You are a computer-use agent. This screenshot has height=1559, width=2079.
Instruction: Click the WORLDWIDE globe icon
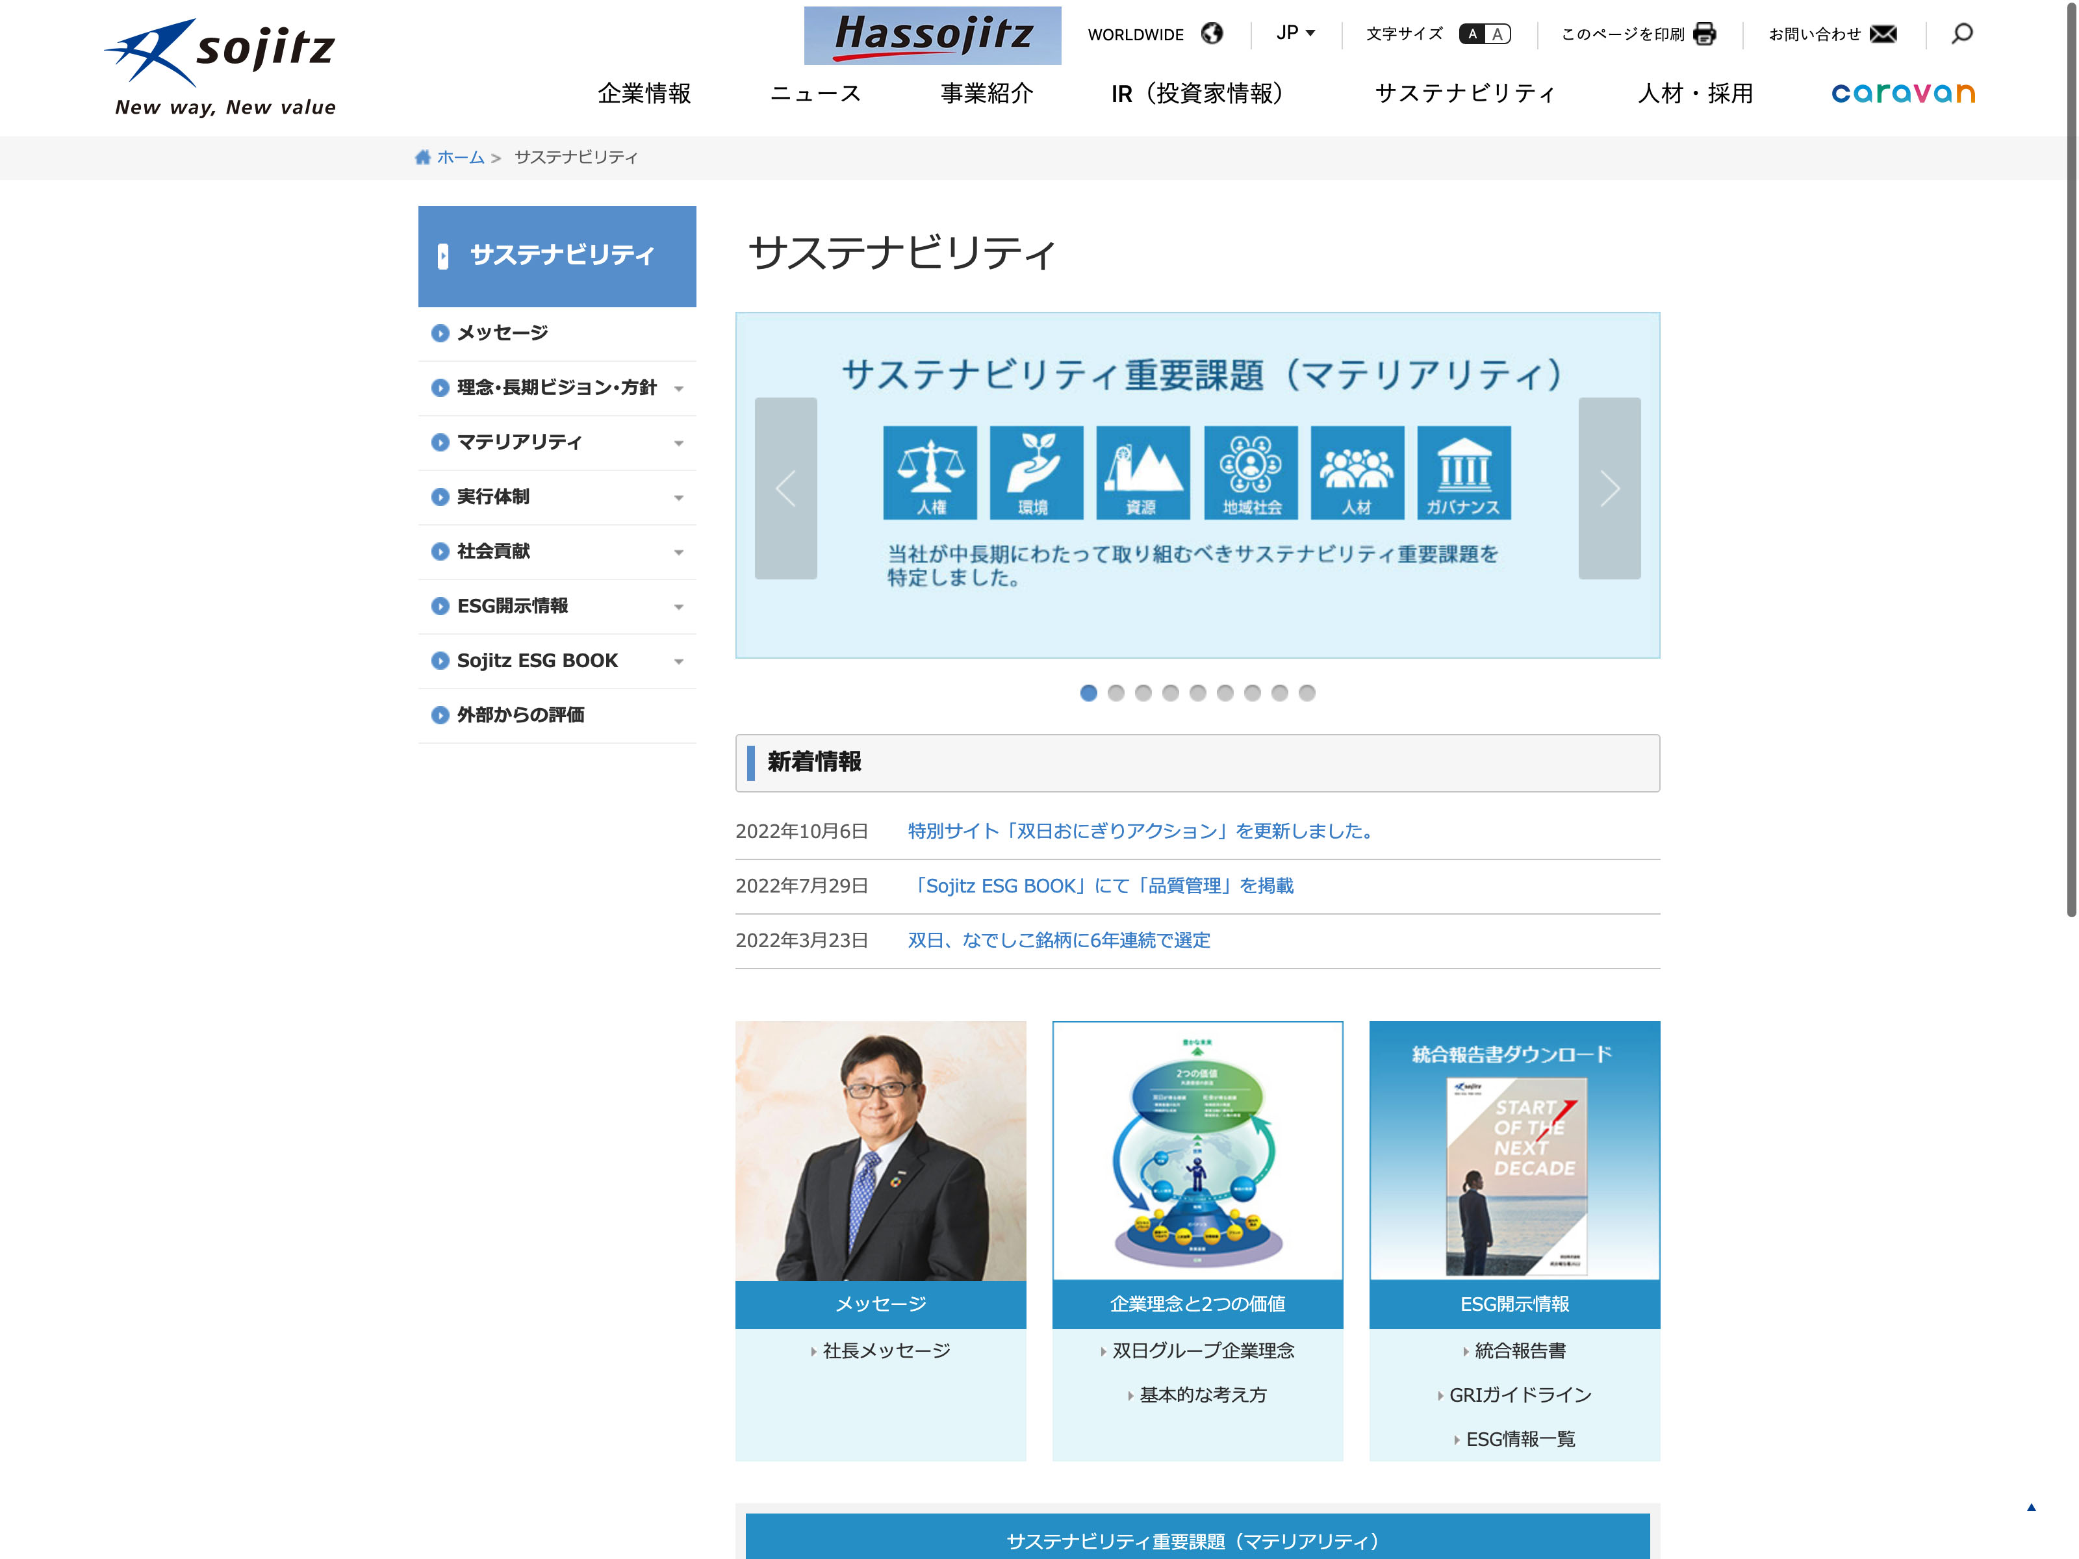pyautogui.click(x=1212, y=34)
